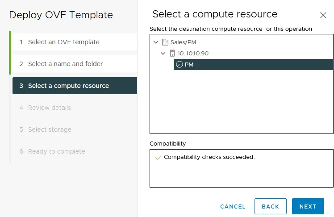Open step 4 Review details
Screen dimensions: 334x217
coord(49,108)
